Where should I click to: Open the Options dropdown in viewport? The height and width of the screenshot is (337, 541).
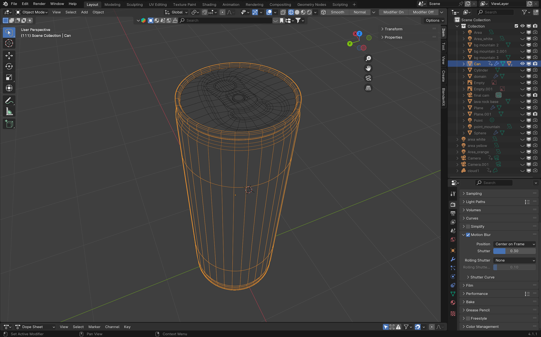tap(434, 21)
